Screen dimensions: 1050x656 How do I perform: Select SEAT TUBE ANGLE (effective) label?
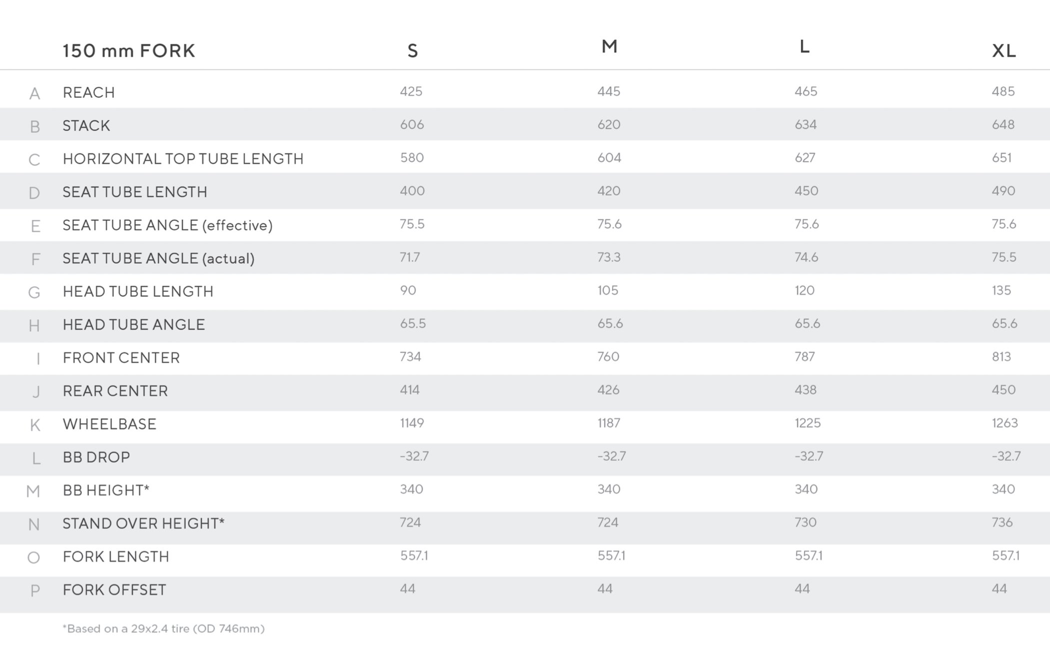click(x=167, y=225)
